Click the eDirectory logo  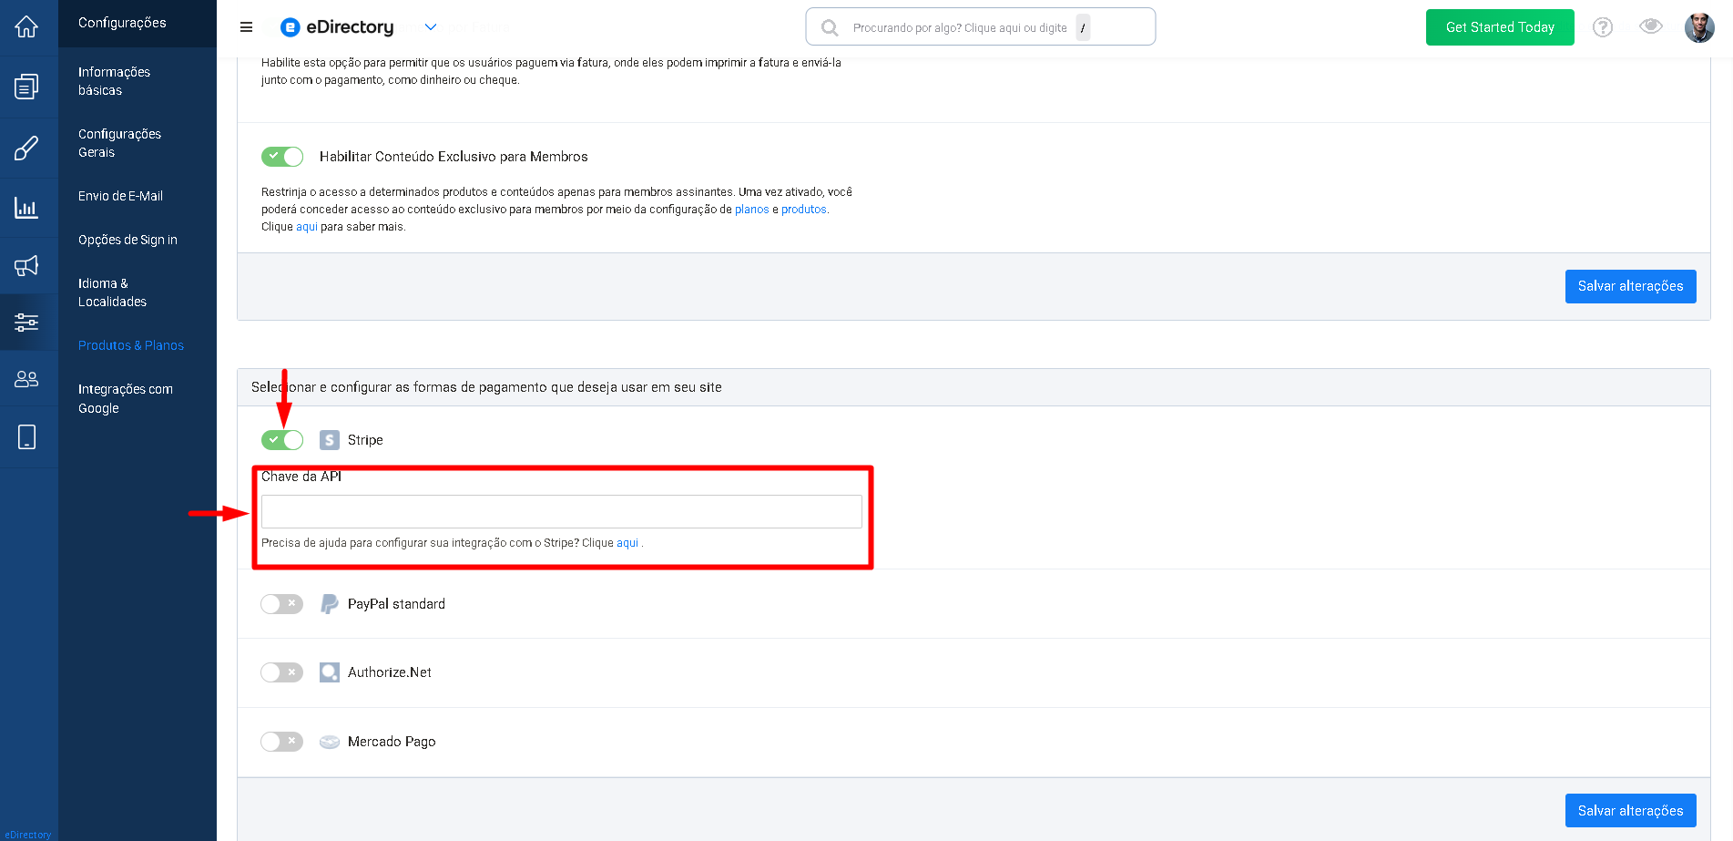pyautogui.click(x=337, y=27)
